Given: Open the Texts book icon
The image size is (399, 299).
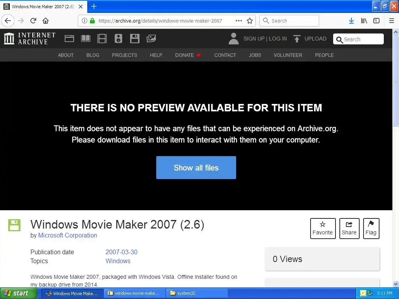Looking at the screenshot, I should coord(85,39).
